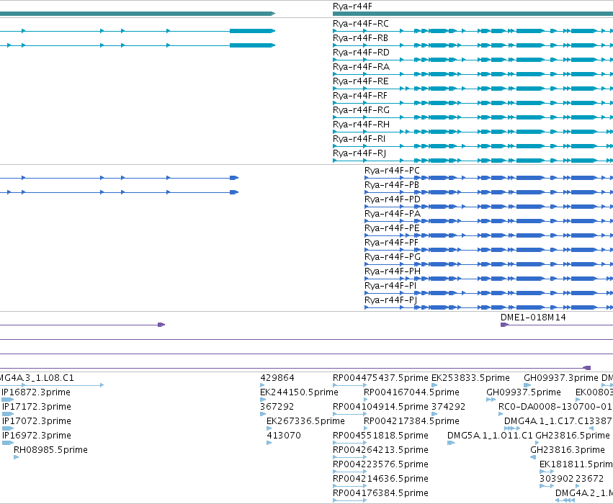Open the Rya-r44F-PE polypeptide
The height and width of the screenshot is (504, 613).
coord(392,228)
